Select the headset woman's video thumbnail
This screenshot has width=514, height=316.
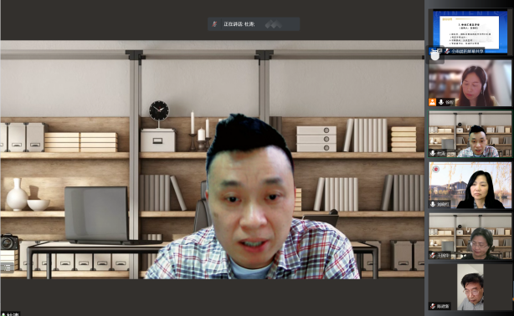click(470, 83)
